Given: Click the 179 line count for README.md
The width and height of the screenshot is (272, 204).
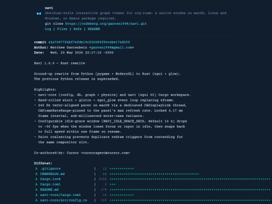Looking at the screenshot, I should click(x=104, y=189).
